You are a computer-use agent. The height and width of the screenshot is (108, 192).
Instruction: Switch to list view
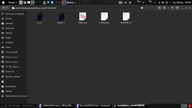click(x=164, y=8)
